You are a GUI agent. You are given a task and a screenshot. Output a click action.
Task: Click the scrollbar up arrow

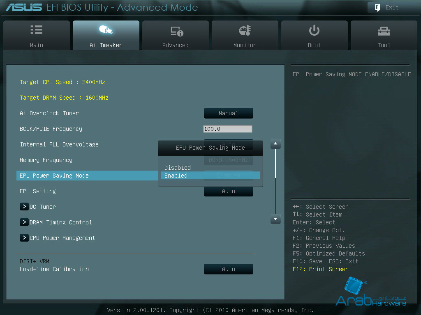(275, 144)
